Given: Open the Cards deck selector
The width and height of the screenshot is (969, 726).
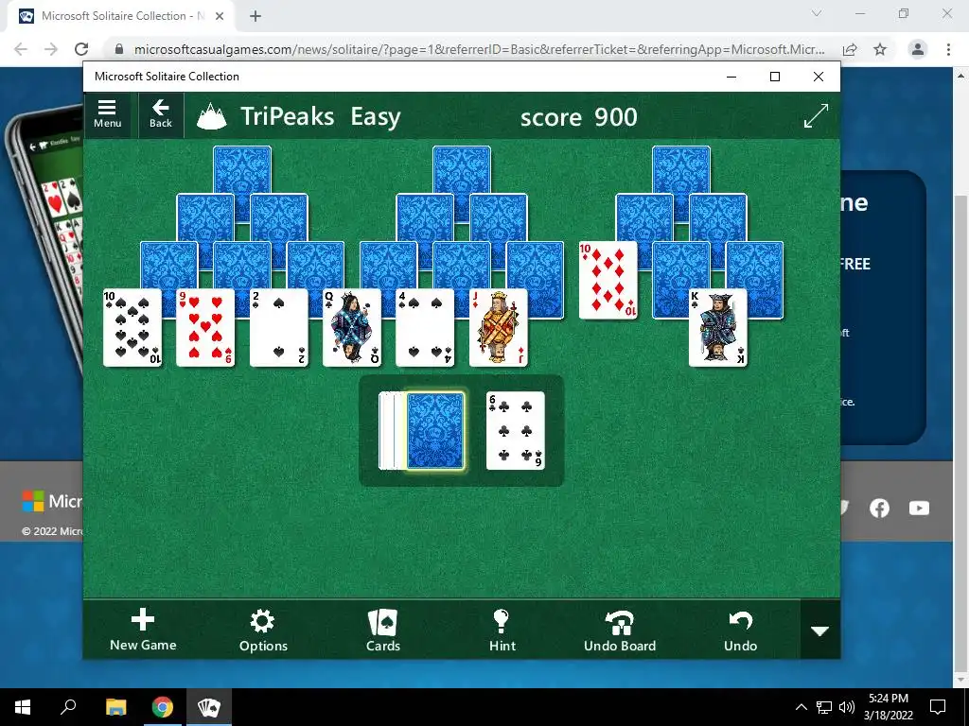Looking at the screenshot, I should pos(383,630).
